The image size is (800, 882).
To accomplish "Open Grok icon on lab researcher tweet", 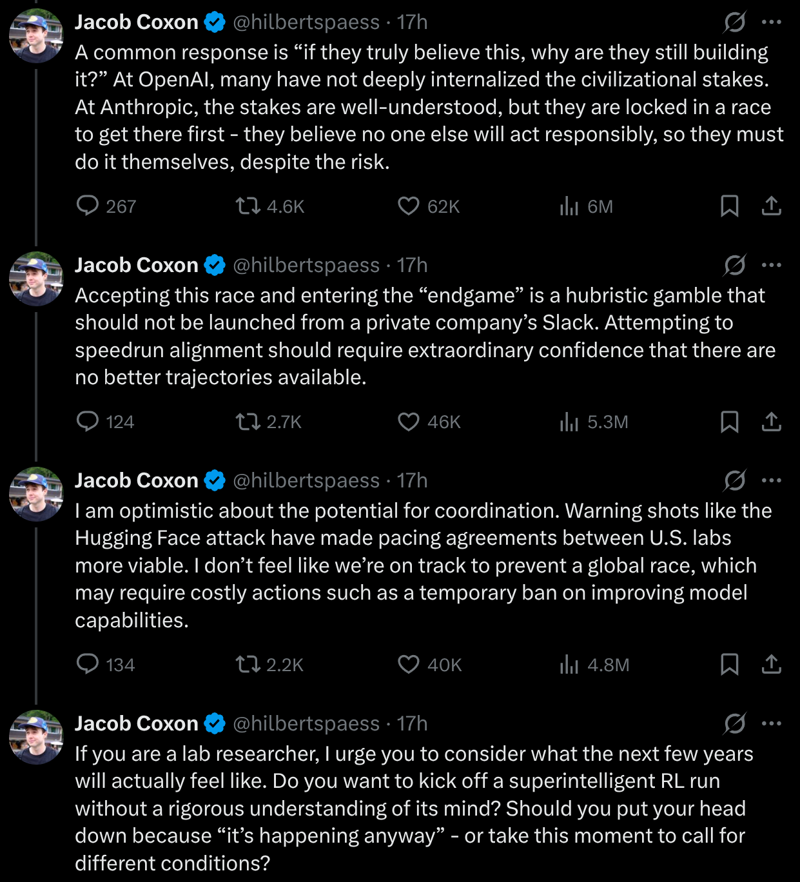I will tap(735, 723).
